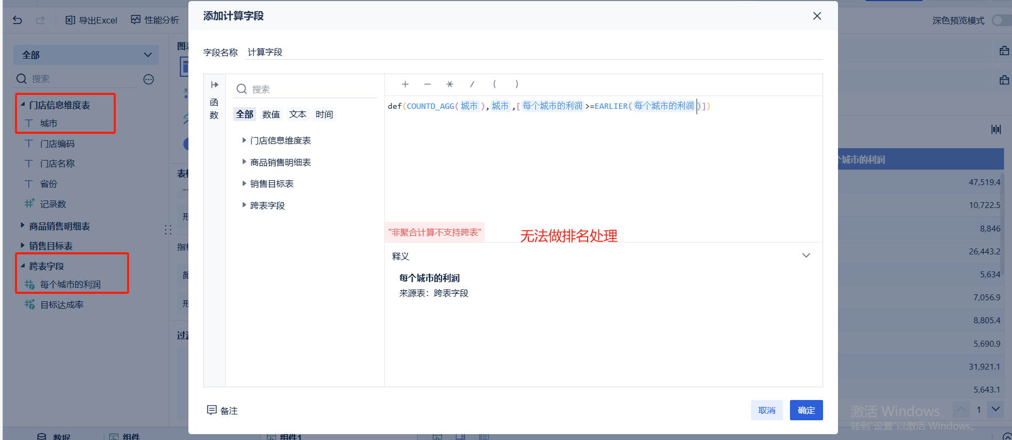Click the 备注 note icon
Viewport: 1012px width, 440px height.
[212, 410]
